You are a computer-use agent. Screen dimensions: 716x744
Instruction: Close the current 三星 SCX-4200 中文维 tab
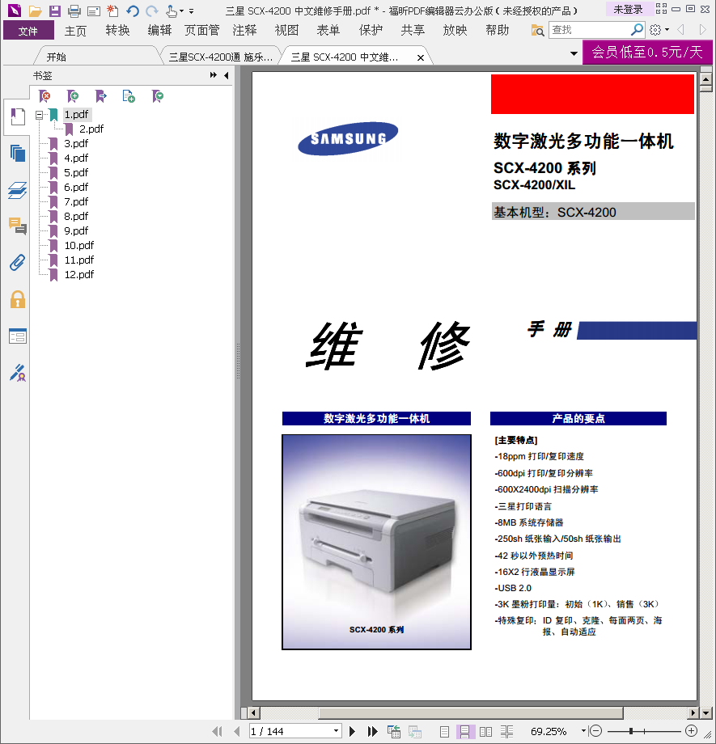tap(420, 58)
